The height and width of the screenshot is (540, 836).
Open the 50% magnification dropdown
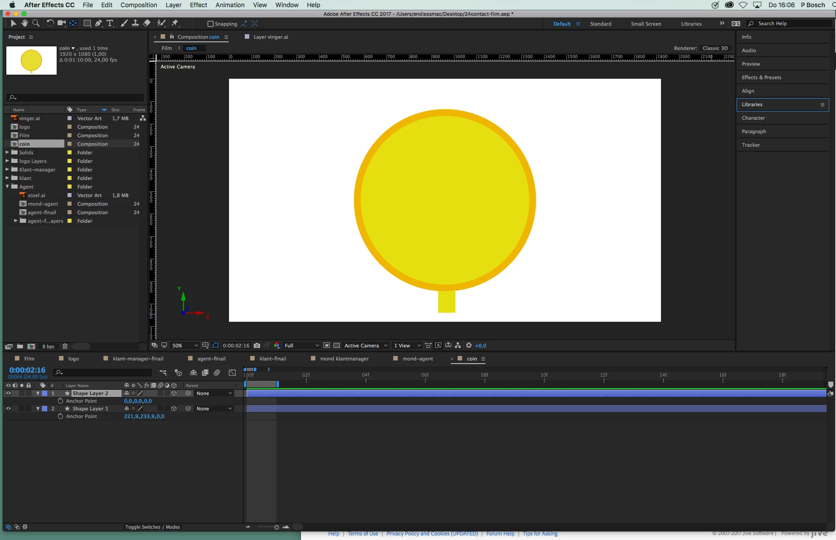coord(185,346)
